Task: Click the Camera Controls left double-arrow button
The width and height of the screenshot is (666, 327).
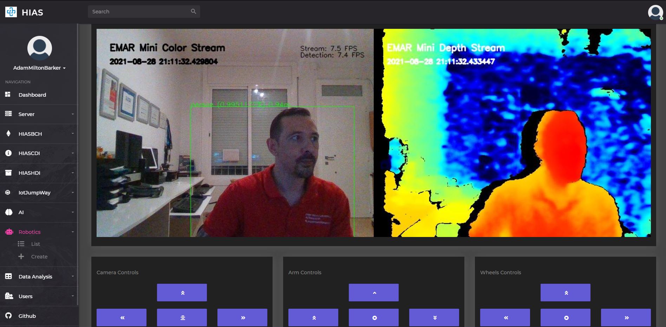Action: pyautogui.click(x=122, y=318)
